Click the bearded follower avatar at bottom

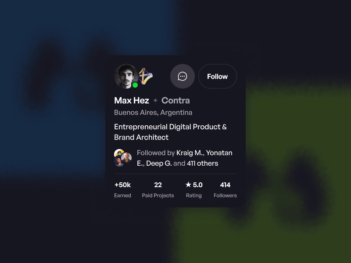pyautogui.click(x=119, y=161)
